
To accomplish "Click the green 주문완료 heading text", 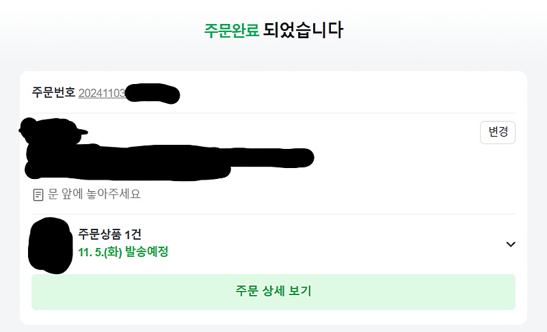I will click(x=232, y=31).
